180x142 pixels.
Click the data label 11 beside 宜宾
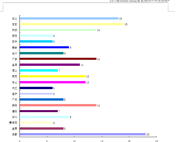[82, 65]
